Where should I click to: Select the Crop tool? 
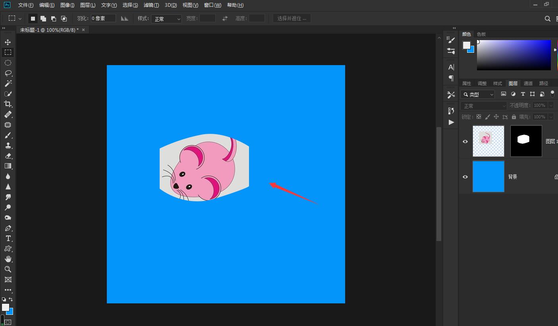pos(8,104)
